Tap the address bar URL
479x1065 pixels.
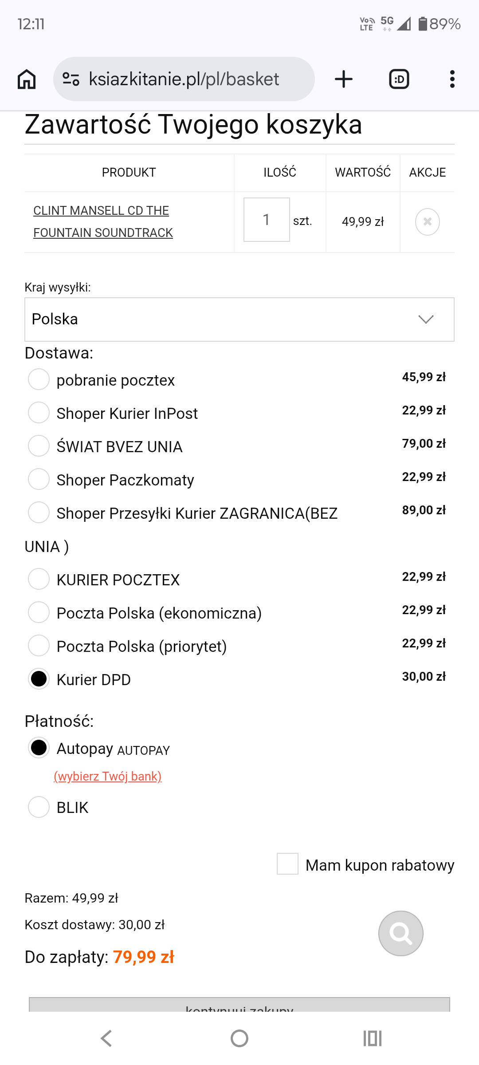pyautogui.click(x=184, y=79)
